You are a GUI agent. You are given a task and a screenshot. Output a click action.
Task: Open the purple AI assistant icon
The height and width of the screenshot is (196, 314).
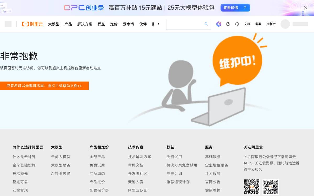click(x=219, y=24)
